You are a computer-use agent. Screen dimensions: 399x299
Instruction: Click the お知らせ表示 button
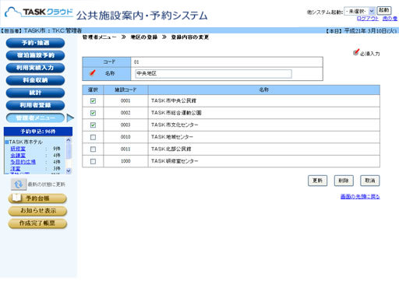point(38,211)
